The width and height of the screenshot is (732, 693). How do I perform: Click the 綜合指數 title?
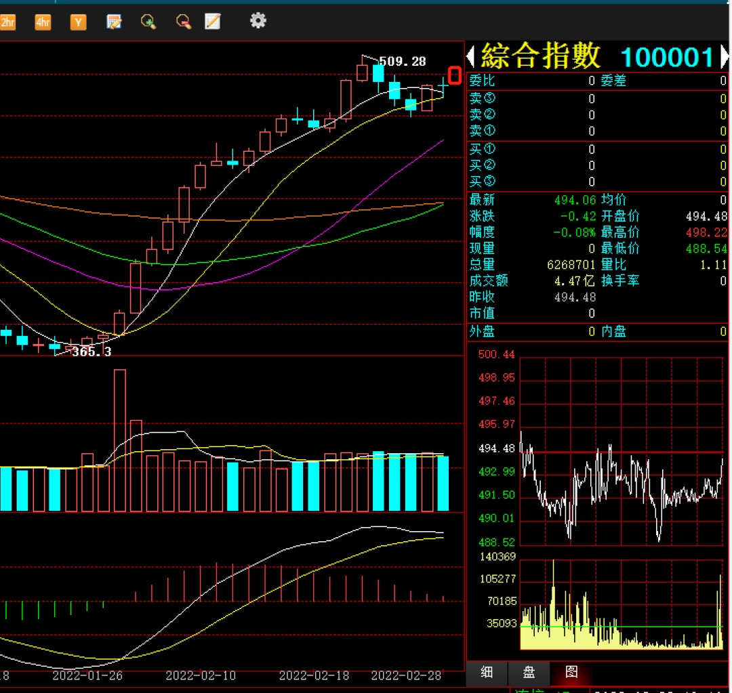540,56
